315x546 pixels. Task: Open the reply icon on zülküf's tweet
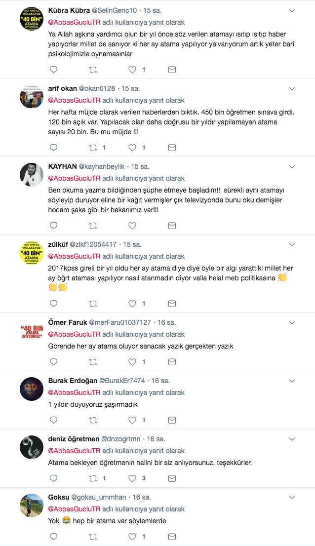[x=53, y=304]
